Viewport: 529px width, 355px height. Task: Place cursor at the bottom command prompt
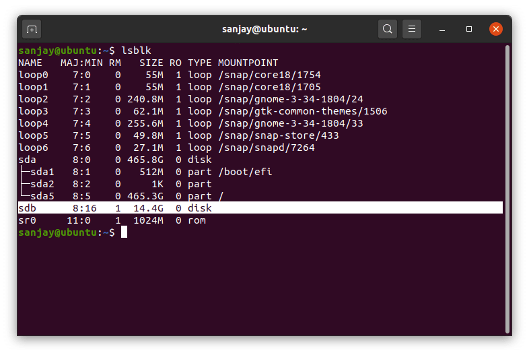tap(124, 232)
